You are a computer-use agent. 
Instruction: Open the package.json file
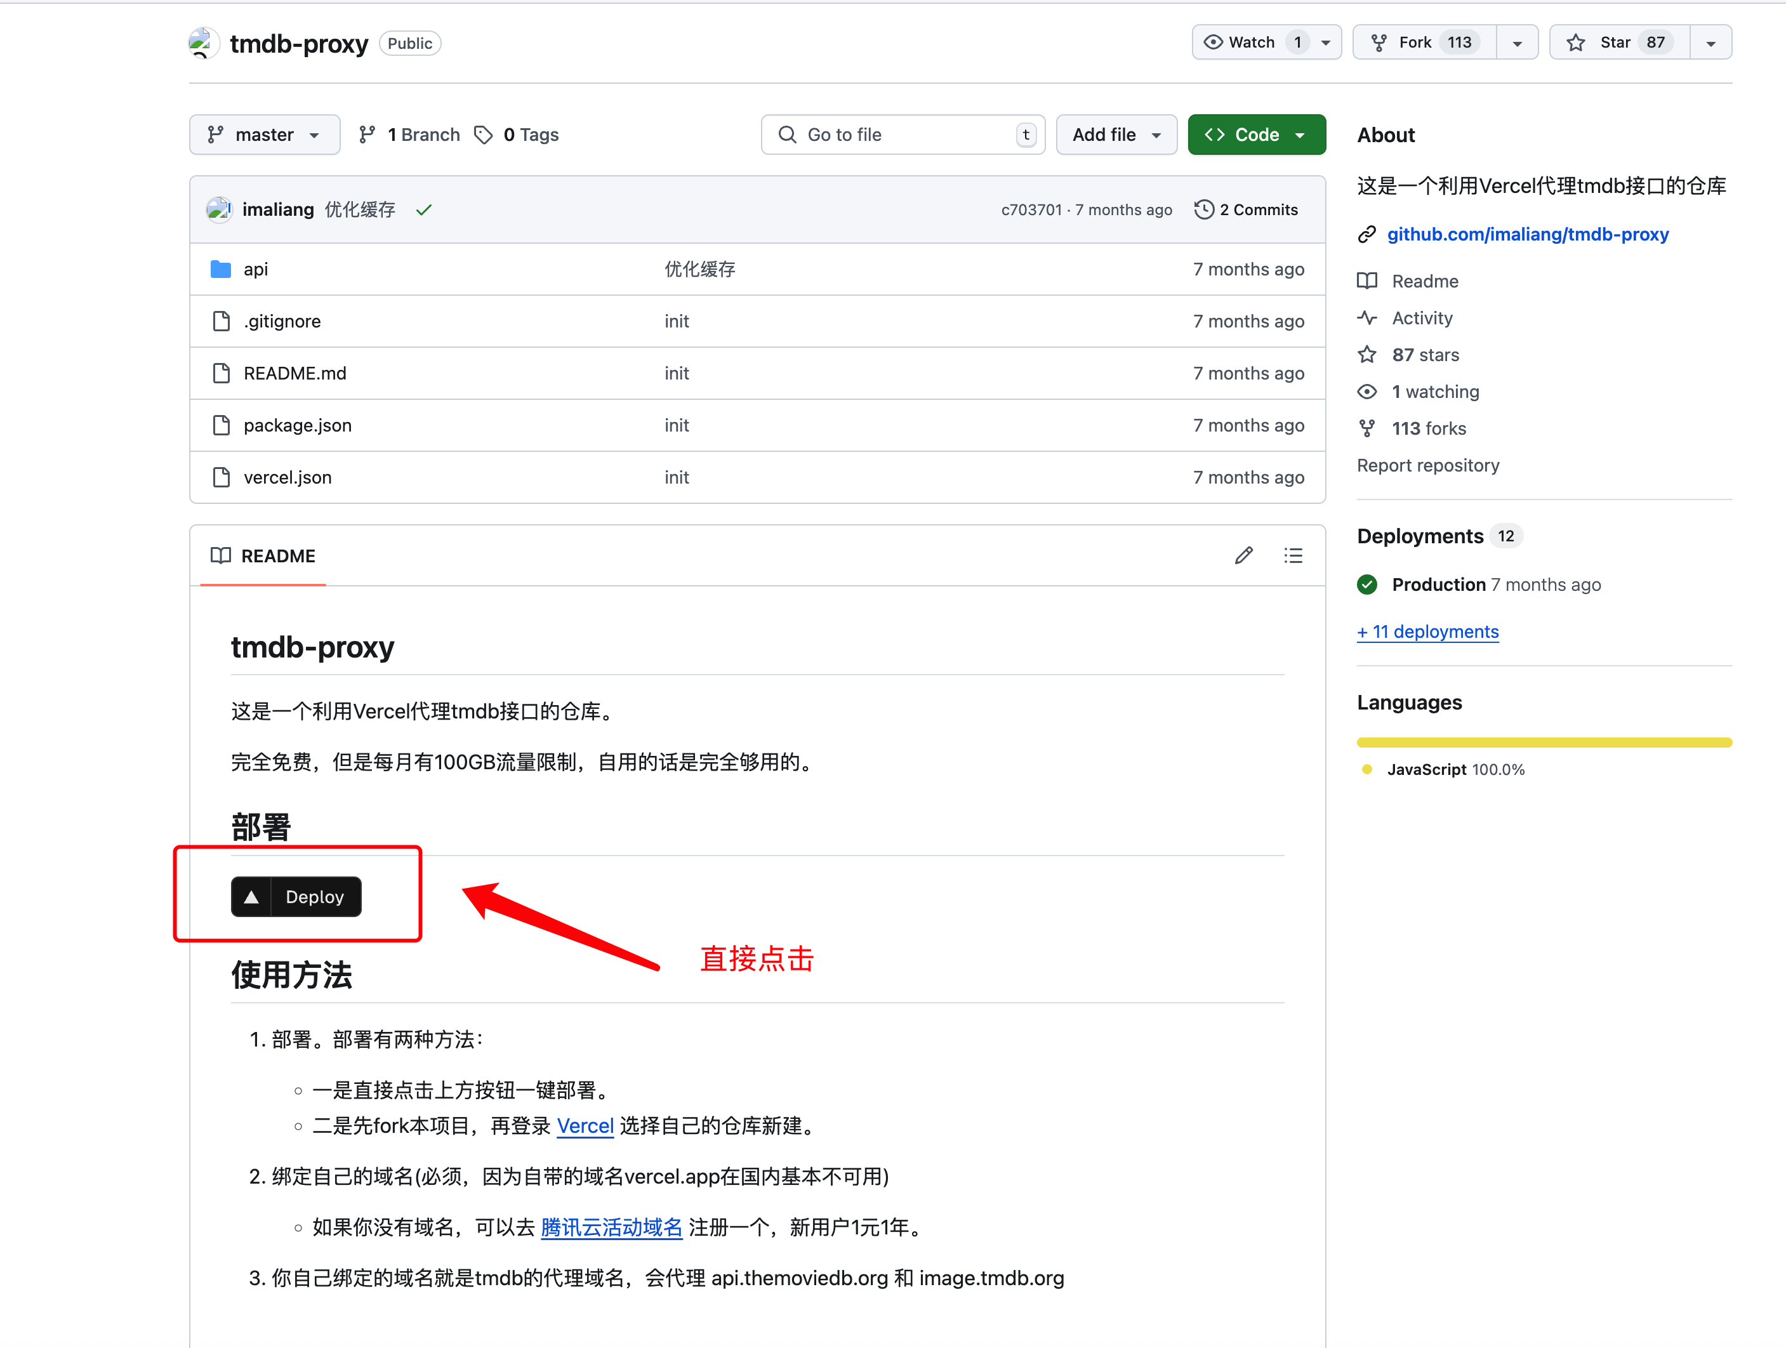coord(297,425)
